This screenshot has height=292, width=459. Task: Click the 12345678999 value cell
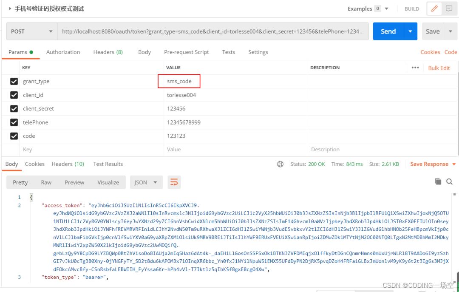235,122
